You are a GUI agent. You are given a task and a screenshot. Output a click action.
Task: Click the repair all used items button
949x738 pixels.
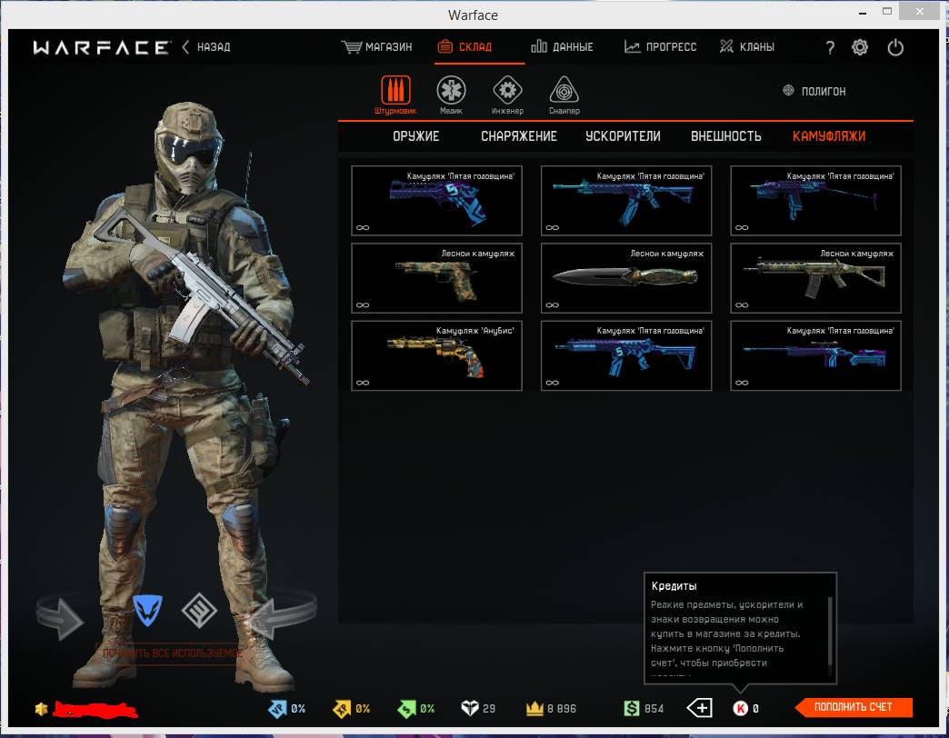point(171,653)
